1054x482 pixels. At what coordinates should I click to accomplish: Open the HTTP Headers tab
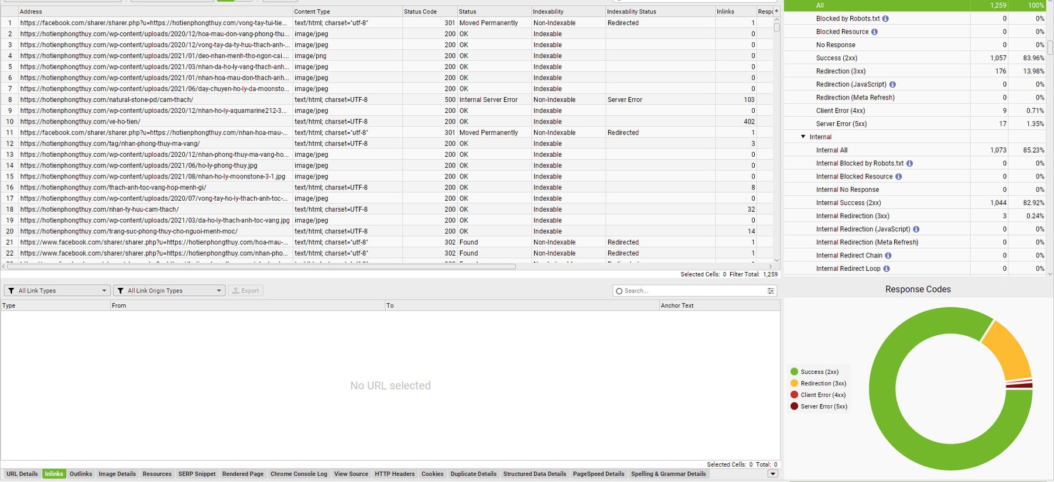395,474
